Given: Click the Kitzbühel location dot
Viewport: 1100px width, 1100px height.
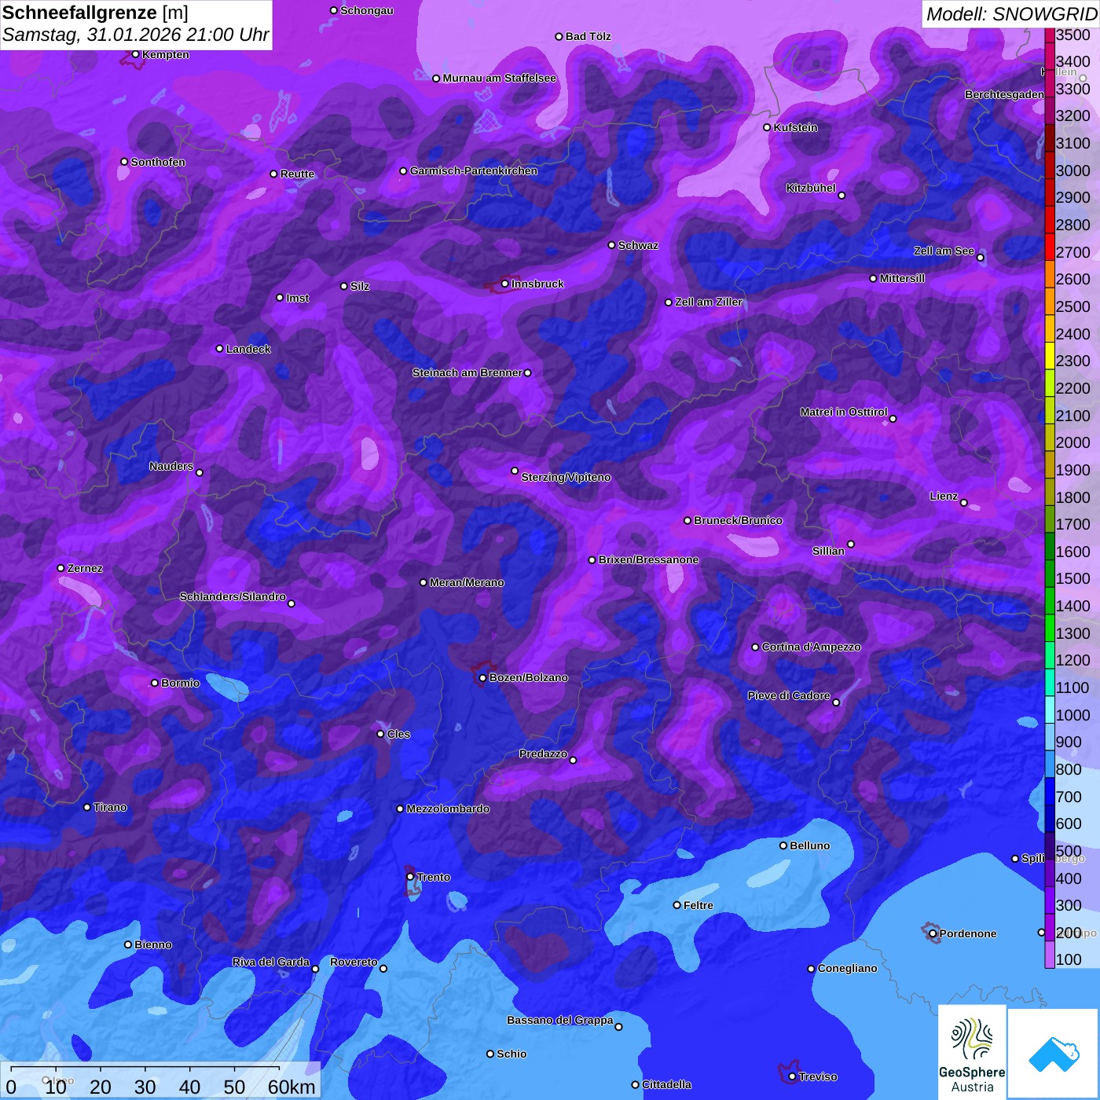Looking at the screenshot, I should pyautogui.click(x=841, y=195).
